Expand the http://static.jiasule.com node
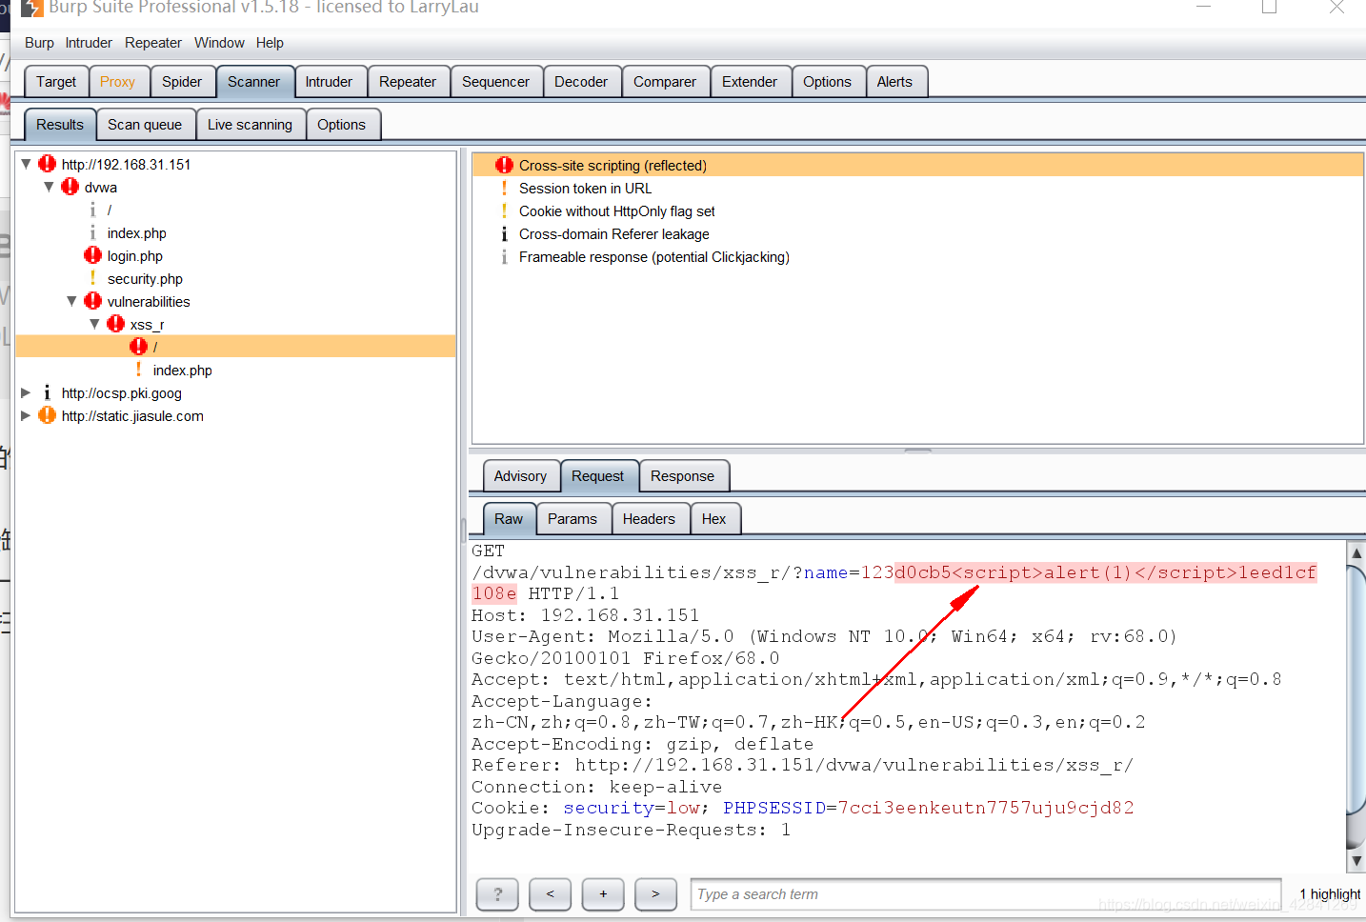The image size is (1366, 922). point(26,415)
